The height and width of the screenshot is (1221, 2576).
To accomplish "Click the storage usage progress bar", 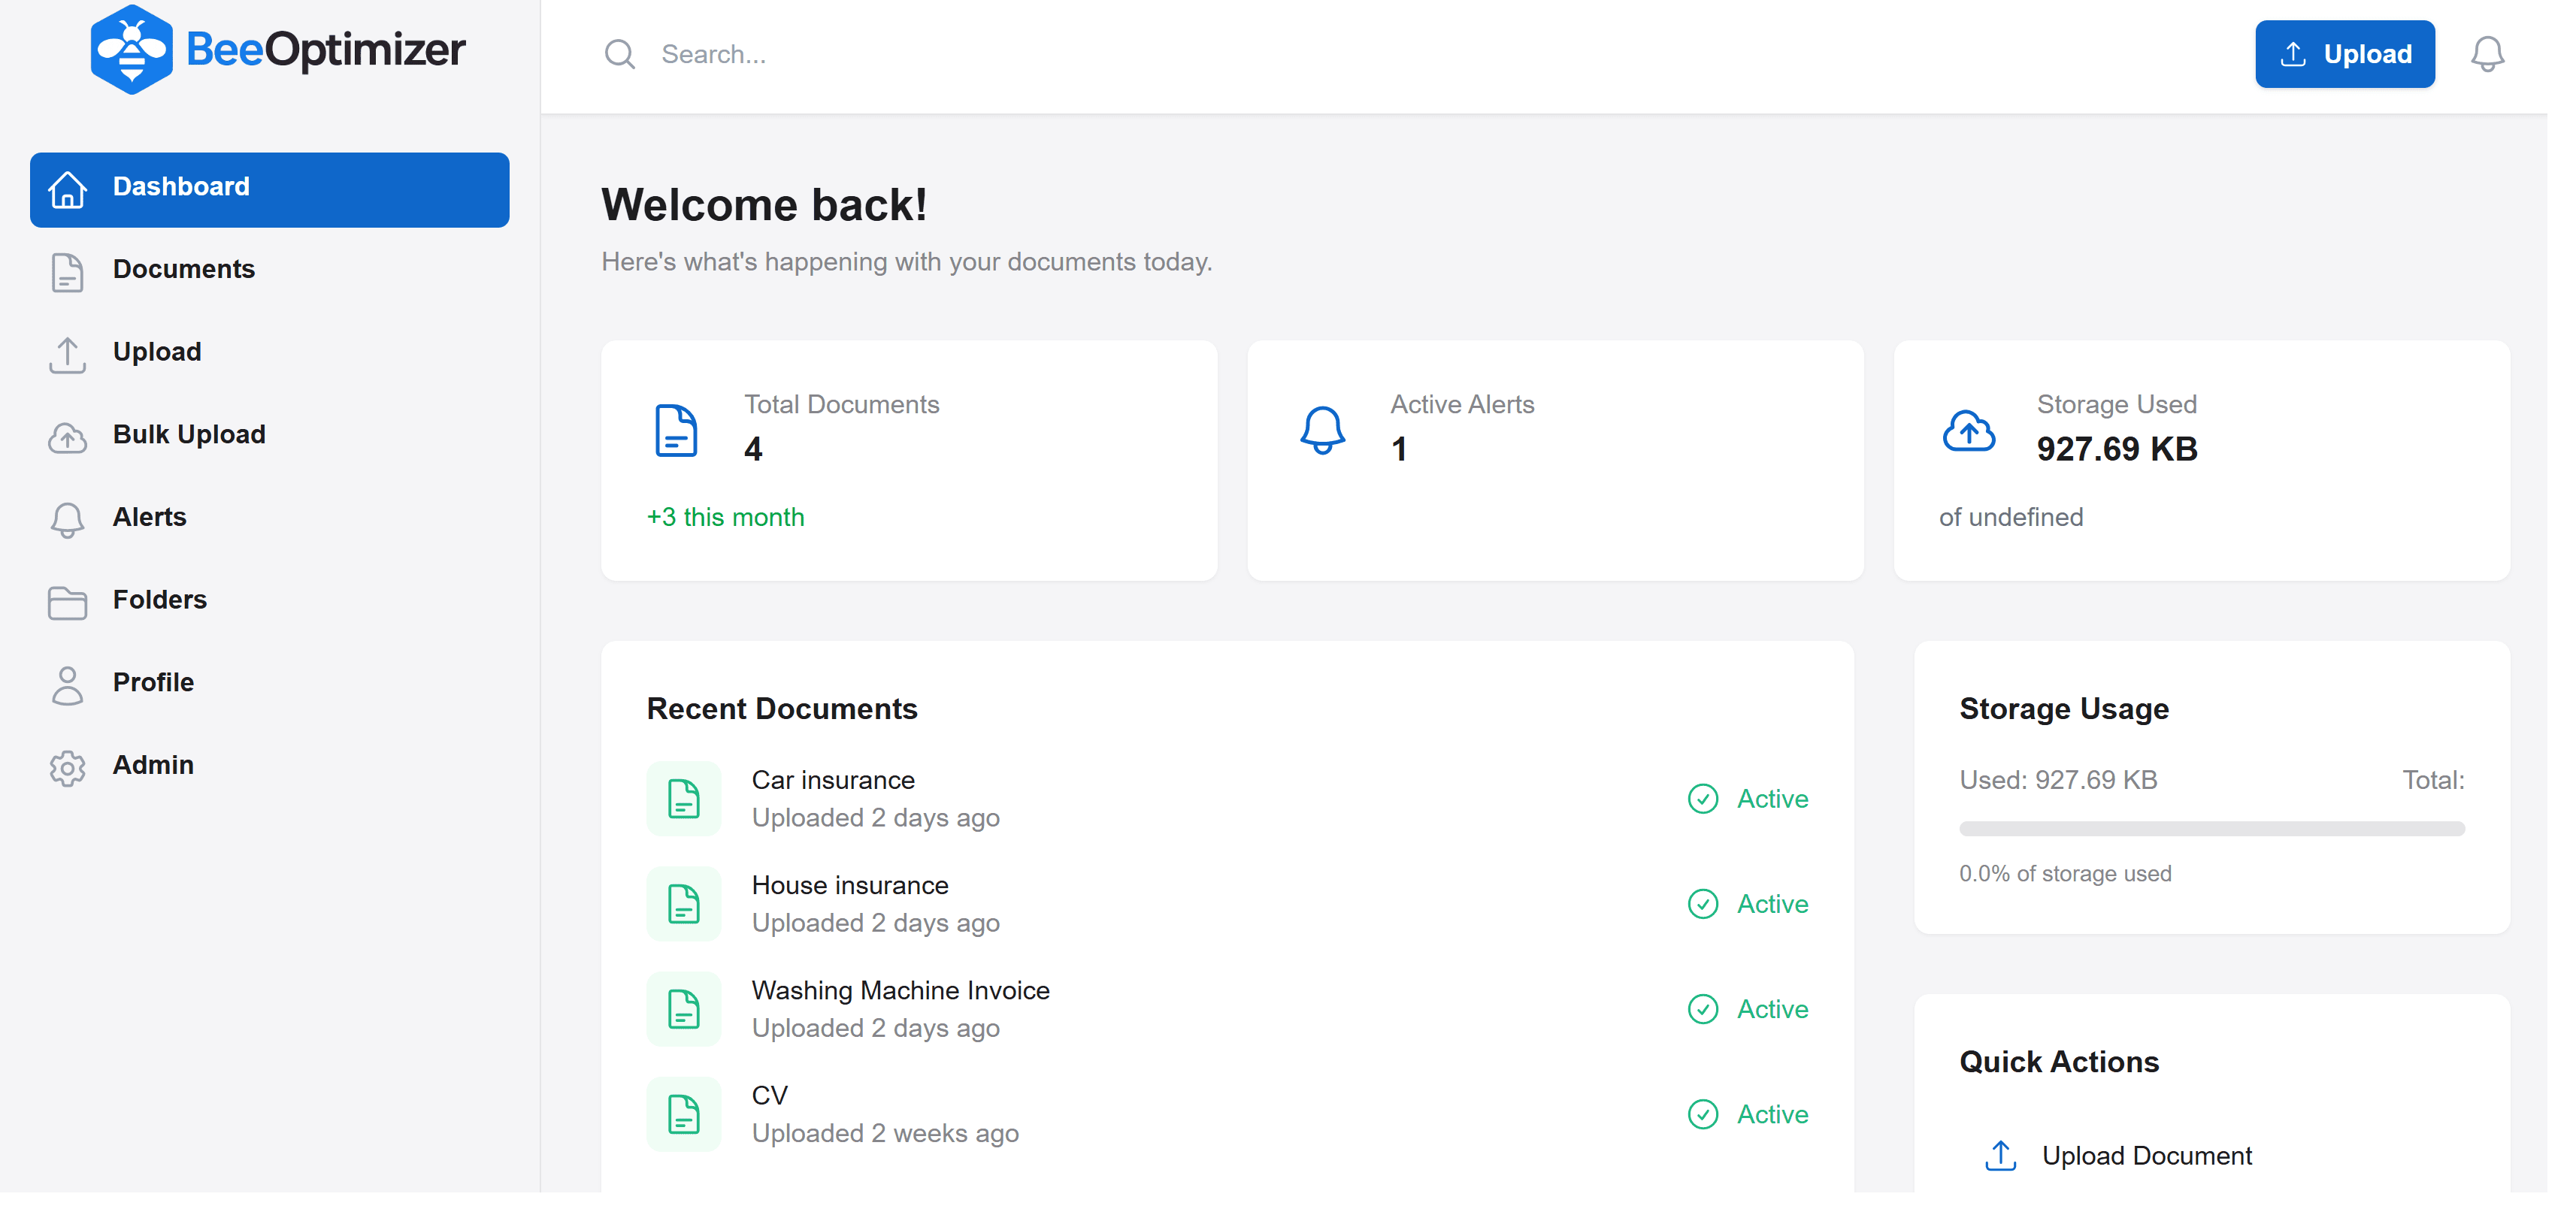I will coord(2211,829).
